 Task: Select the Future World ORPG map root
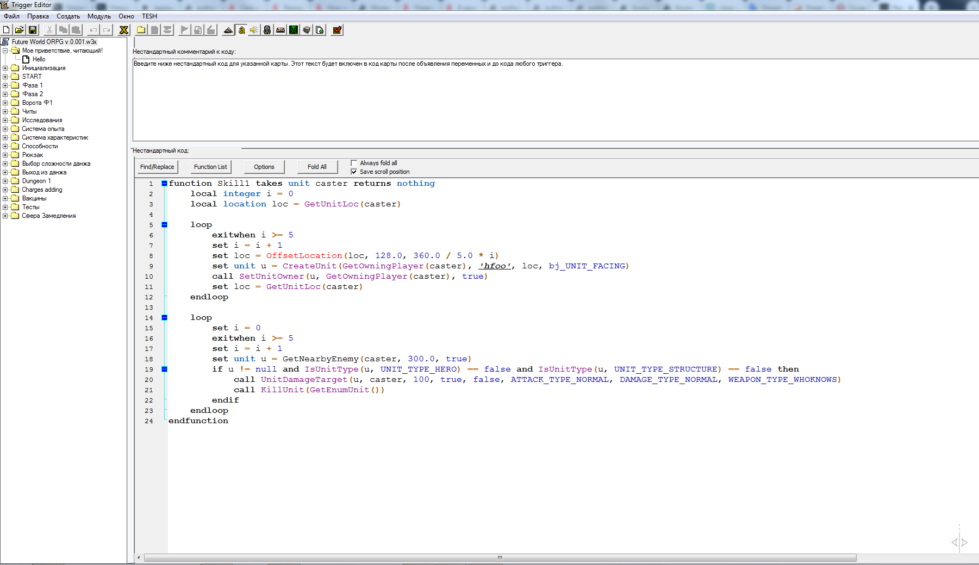[x=54, y=42]
